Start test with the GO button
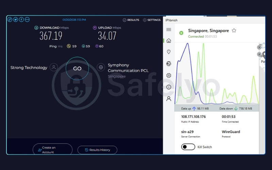The height and width of the screenshot is (170, 272). (x=77, y=68)
